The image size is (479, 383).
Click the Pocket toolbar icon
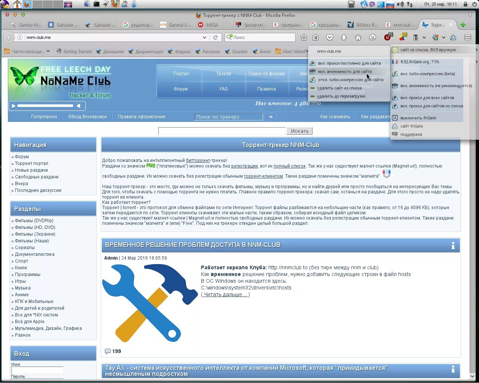tap(330, 37)
